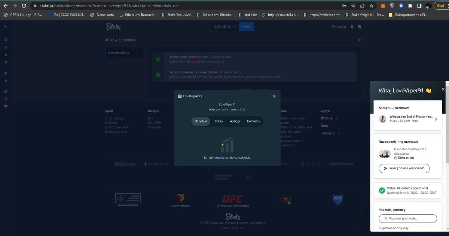
Task: Click the Gry footer link
Action: click(x=150, y=118)
